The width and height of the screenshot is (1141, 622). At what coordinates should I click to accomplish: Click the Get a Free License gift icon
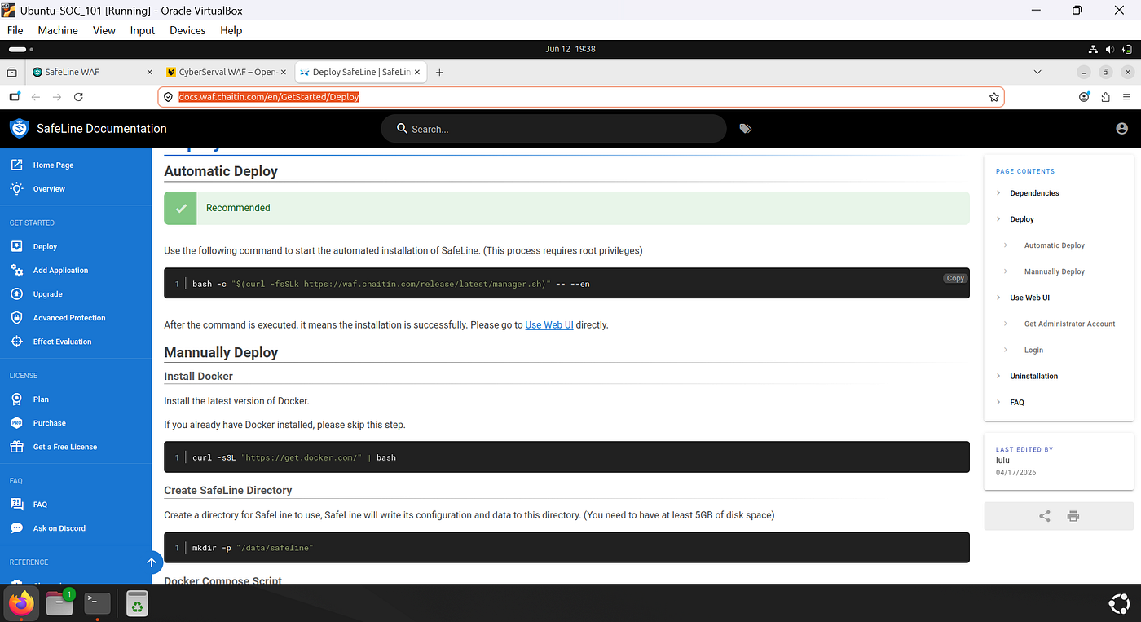16,446
